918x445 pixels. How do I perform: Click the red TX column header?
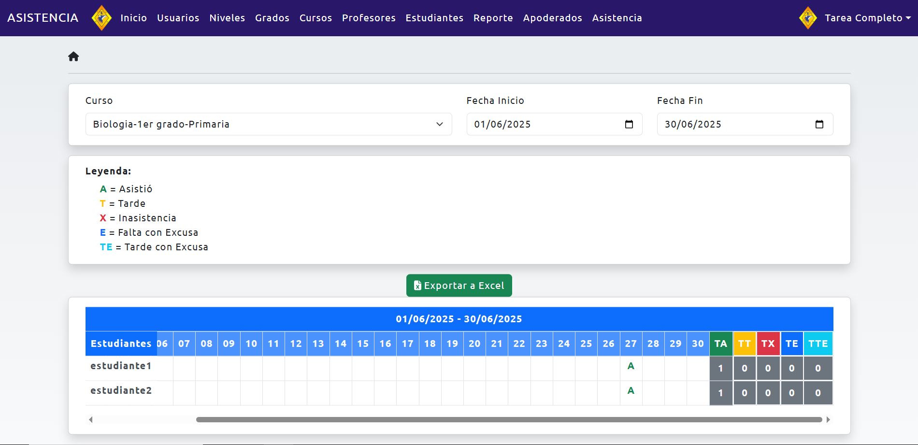(x=768, y=344)
